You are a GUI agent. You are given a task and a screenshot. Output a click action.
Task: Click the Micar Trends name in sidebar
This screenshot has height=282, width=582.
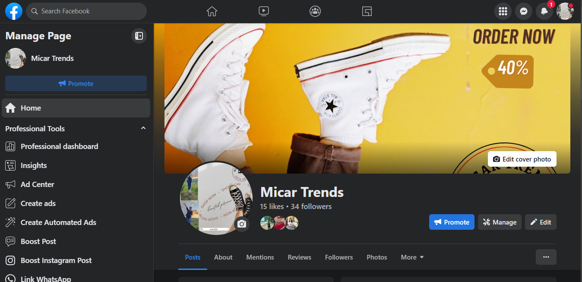tap(52, 58)
